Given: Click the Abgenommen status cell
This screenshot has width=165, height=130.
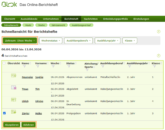Looking at the screenshot, I should [75, 77].
